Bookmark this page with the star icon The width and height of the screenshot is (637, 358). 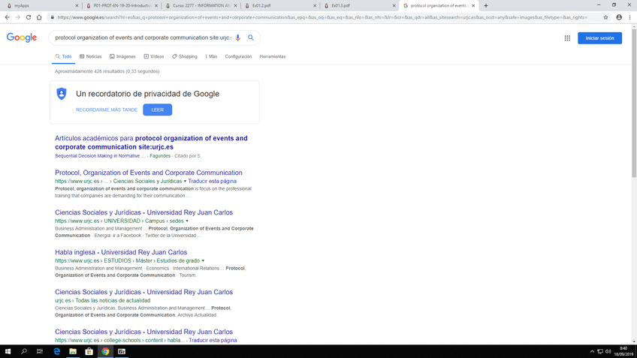tap(605, 17)
